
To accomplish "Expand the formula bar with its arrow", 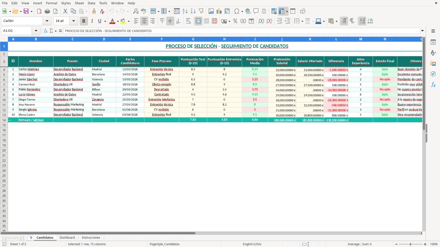I will point(422,31).
